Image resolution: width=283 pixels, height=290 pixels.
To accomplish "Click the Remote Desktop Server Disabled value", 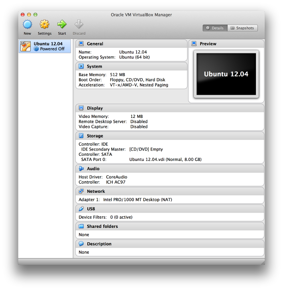I will [139, 122].
